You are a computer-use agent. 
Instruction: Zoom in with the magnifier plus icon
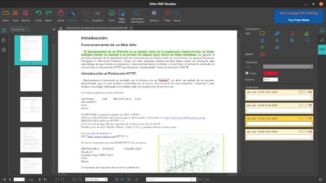[x=74, y=179]
